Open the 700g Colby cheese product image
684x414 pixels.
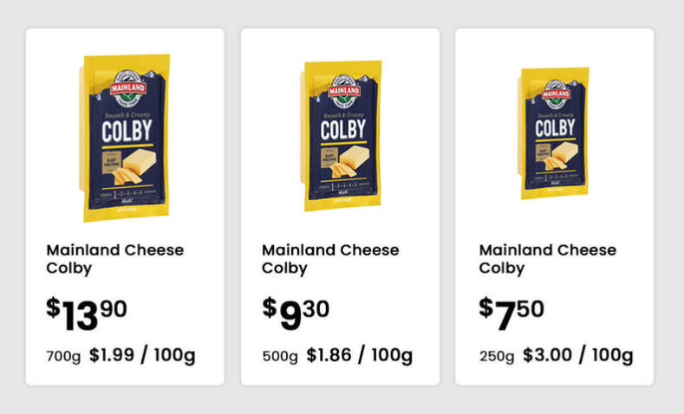click(125, 138)
